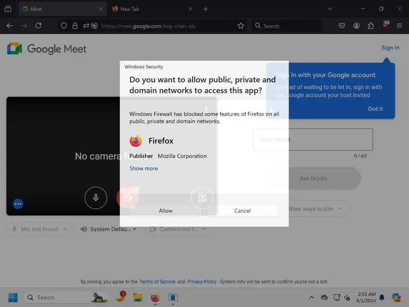
Task: Switch to the New Tab browser tab
Action: 153,9
